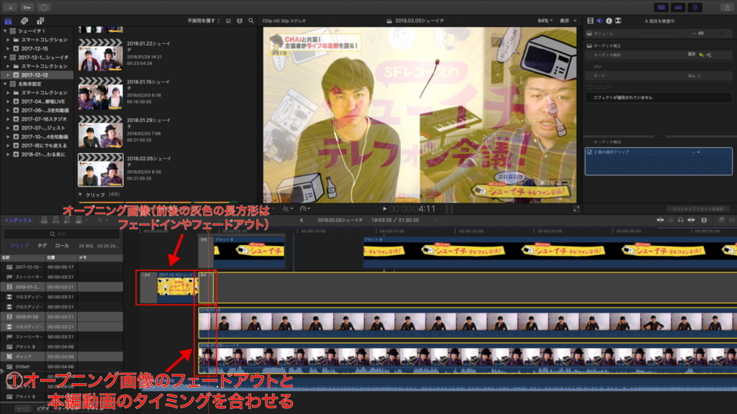
Task: Click the viewer fullscreen expand icon
Action: 577,209
